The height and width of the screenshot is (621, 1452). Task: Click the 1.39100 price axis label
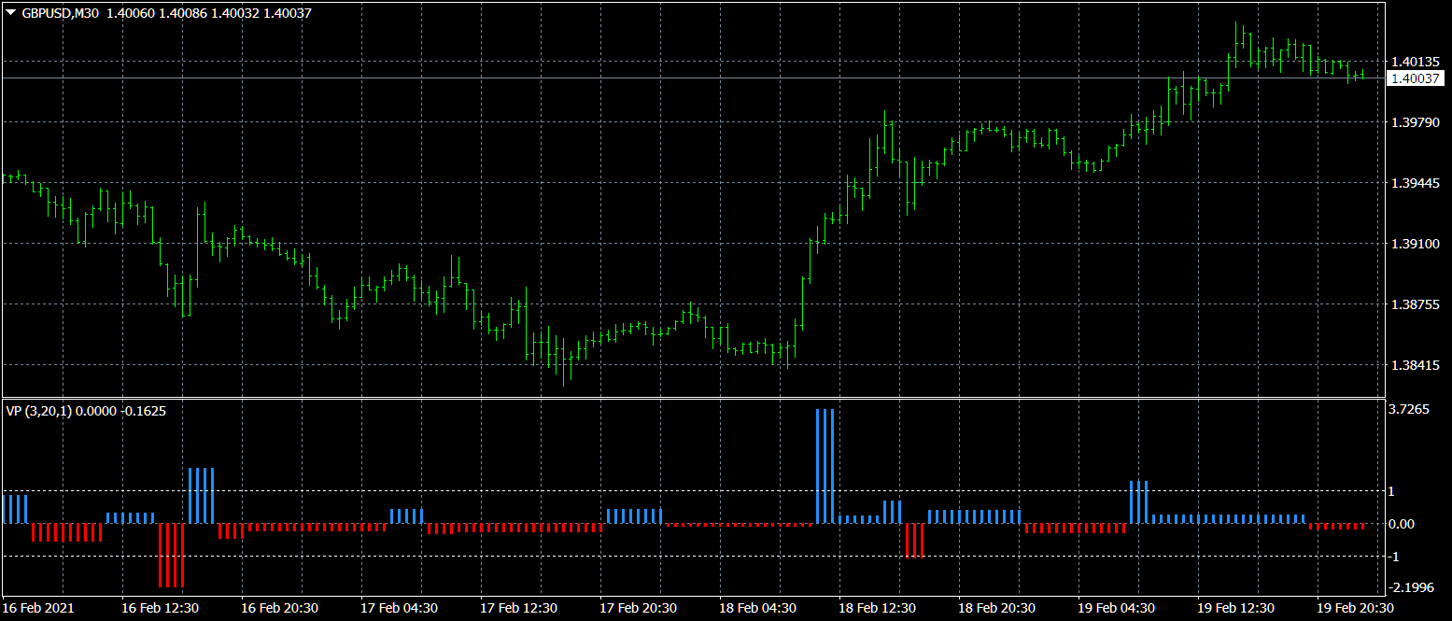click(x=1414, y=244)
